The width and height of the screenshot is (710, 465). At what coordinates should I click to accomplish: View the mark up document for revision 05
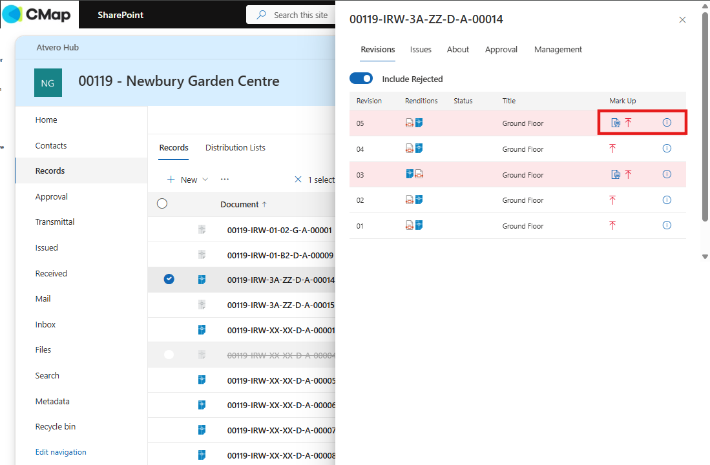(616, 123)
